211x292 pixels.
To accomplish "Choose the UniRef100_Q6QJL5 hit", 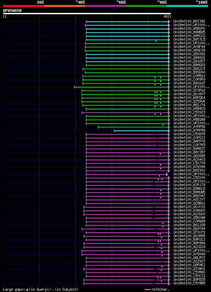I will [189, 68].
